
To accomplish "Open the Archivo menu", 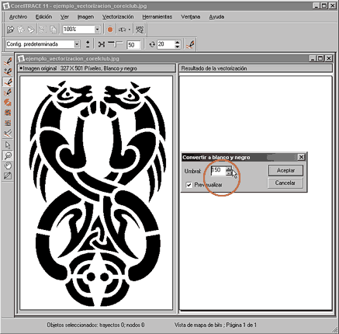I will (18, 17).
